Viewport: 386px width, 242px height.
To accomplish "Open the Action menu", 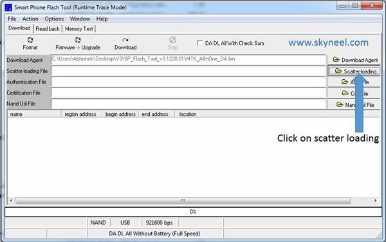I will pos(30,19).
